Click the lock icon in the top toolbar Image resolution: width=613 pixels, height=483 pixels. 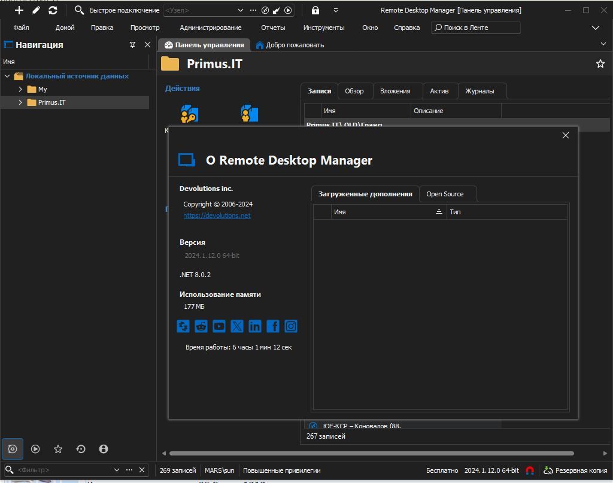[x=315, y=10]
